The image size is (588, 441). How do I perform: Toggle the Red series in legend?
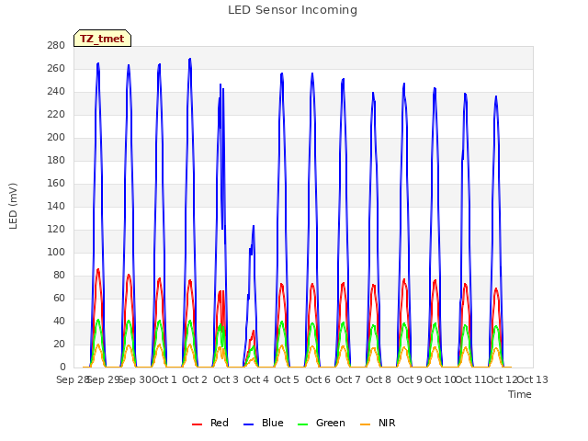[210, 423]
